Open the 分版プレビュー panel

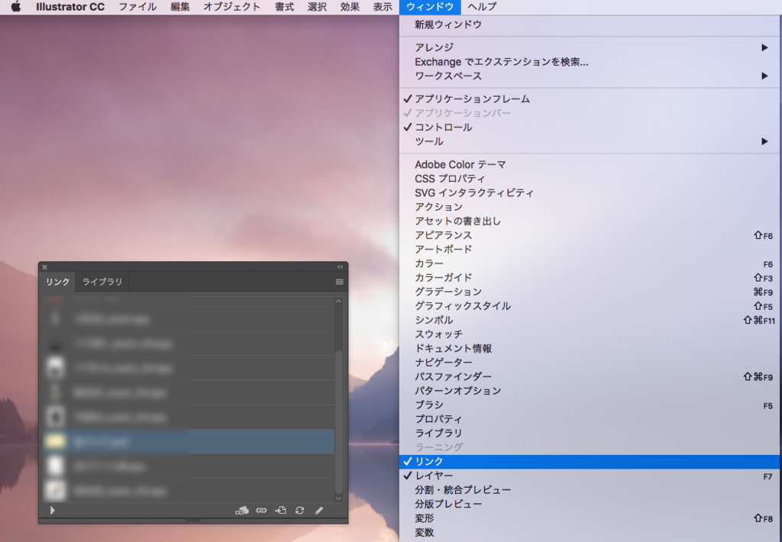tap(590, 504)
